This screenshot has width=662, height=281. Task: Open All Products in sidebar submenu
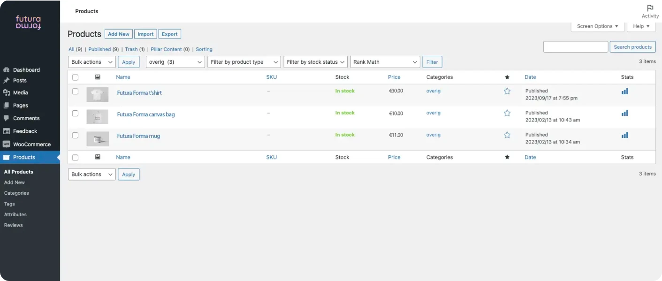coord(19,172)
